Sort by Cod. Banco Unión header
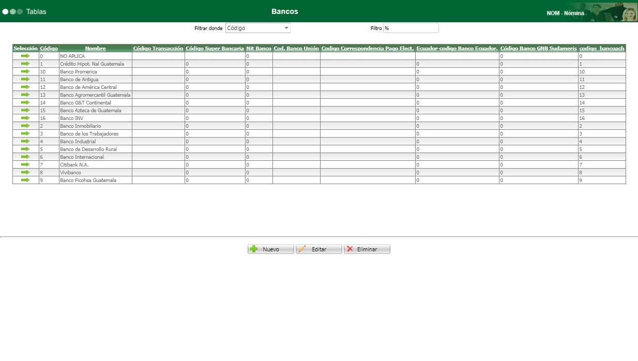The image size is (638, 361). [296, 48]
